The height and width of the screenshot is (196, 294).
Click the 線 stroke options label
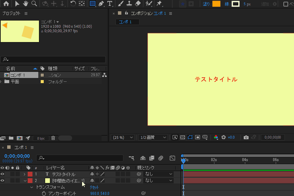pyautogui.click(x=227, y=4)
